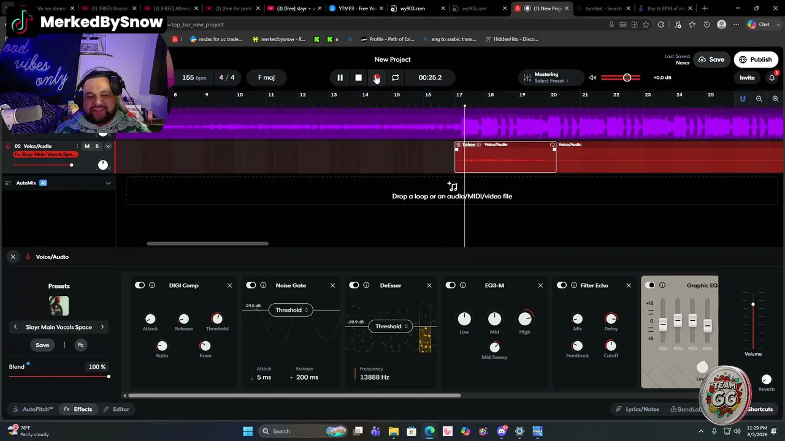The image size is (785, 441).
Task: Pause playback with the pause button
Action: pos(340,78)
